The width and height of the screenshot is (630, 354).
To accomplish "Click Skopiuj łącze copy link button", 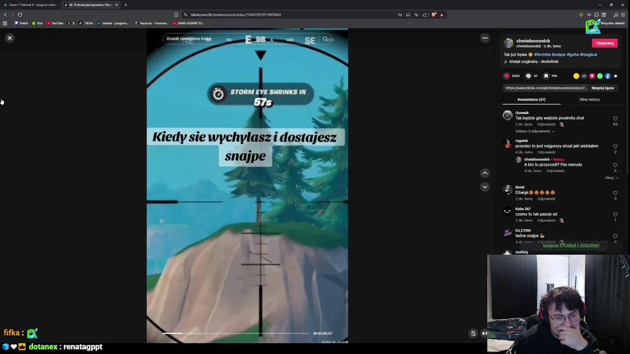I will 602,88.
